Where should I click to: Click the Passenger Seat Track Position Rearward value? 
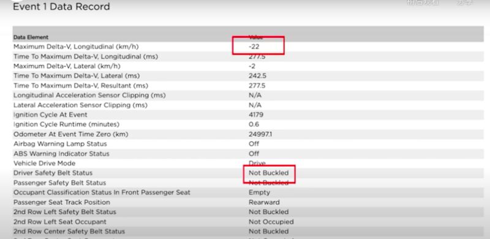pyautogui.click(x=264, y=202)
